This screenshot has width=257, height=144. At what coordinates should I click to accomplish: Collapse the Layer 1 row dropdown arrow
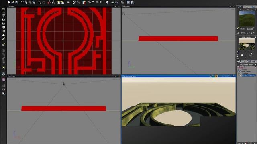pos(255,67)
